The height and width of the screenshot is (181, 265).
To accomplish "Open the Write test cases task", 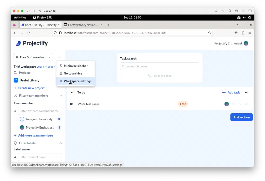I will click(x=89, y=104).
